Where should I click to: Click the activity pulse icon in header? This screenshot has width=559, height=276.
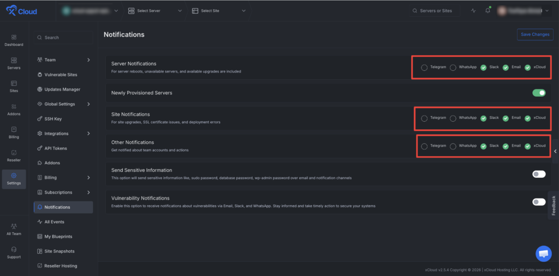point(473,11)
